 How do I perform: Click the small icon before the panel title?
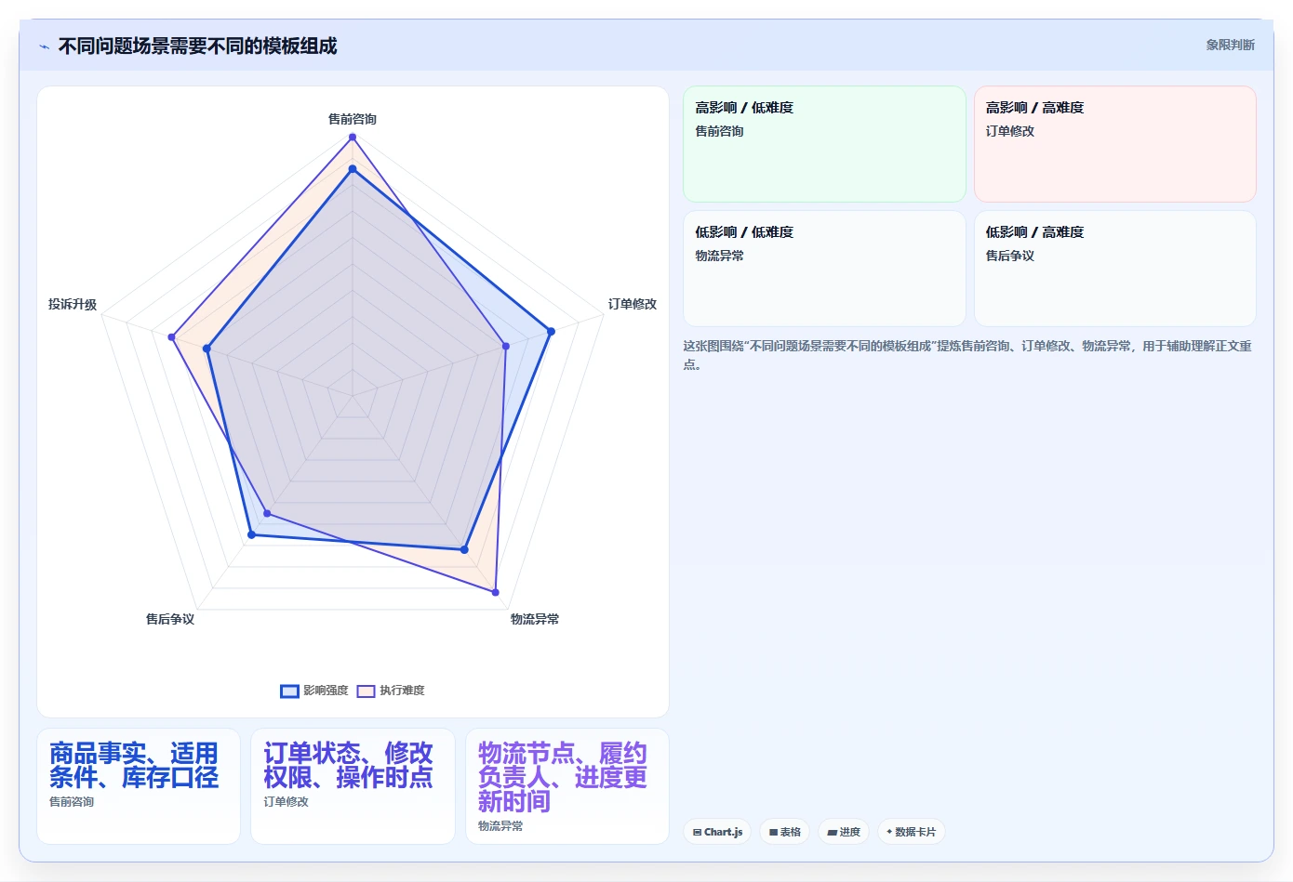click(x=44, y=46)
